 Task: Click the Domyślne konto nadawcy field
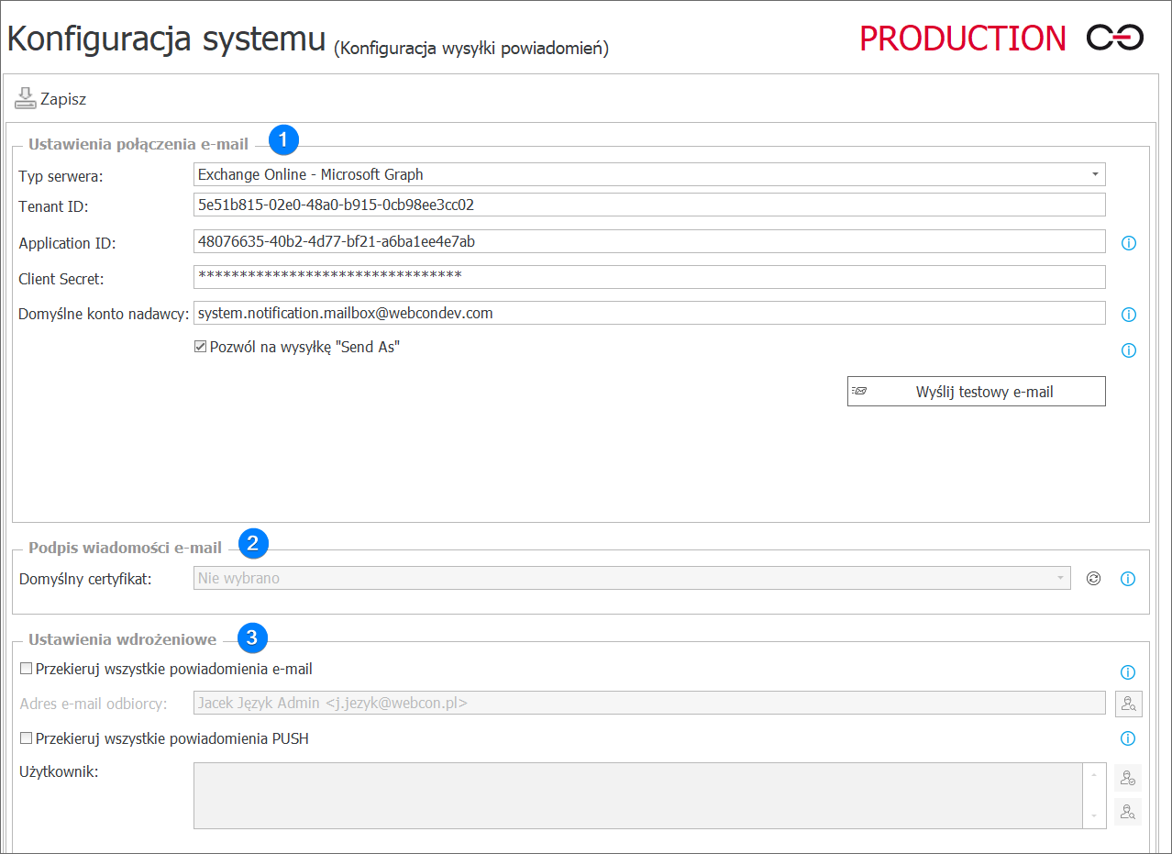coord(649,313)
